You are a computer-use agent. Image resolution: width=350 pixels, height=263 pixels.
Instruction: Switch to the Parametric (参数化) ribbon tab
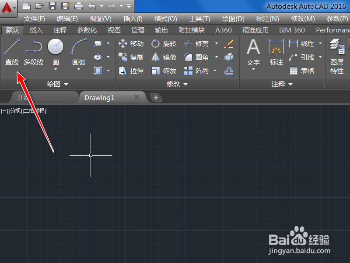pyautogui.click(x=87, y=30)
